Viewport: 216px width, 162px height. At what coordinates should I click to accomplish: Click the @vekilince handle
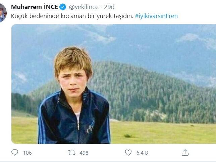tap(84, 7)
